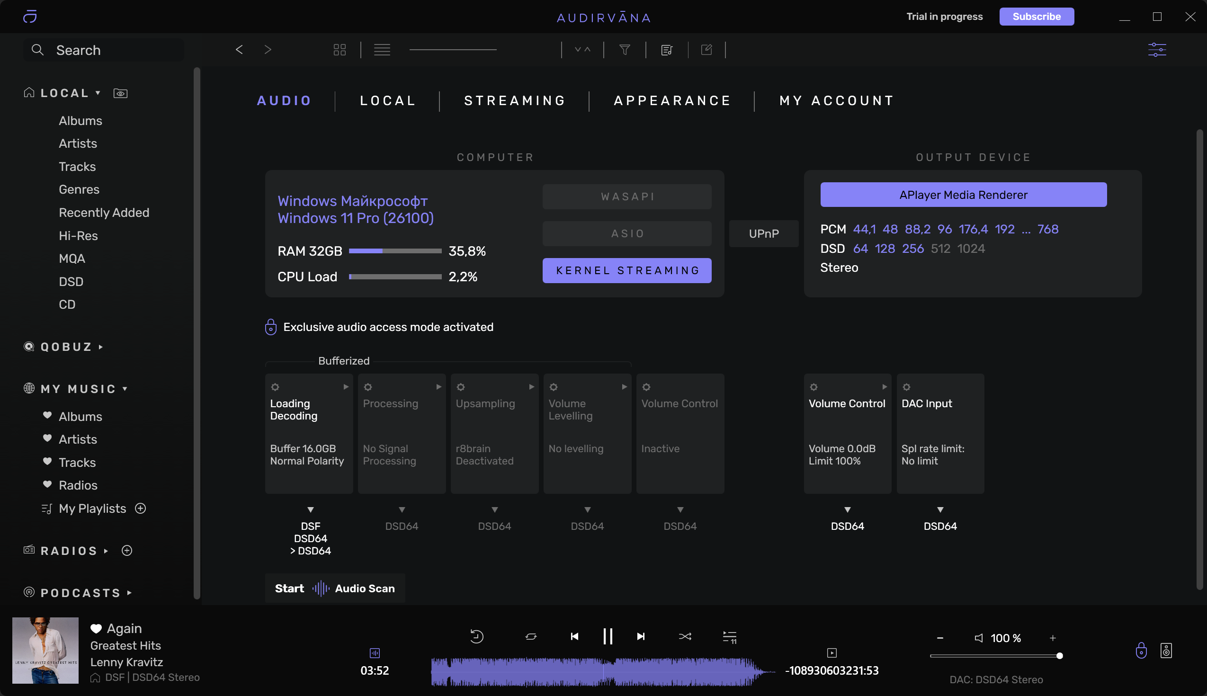Open Hi-Res in local library
This screenshot has width=1207, height=696.
click(78, 235)
